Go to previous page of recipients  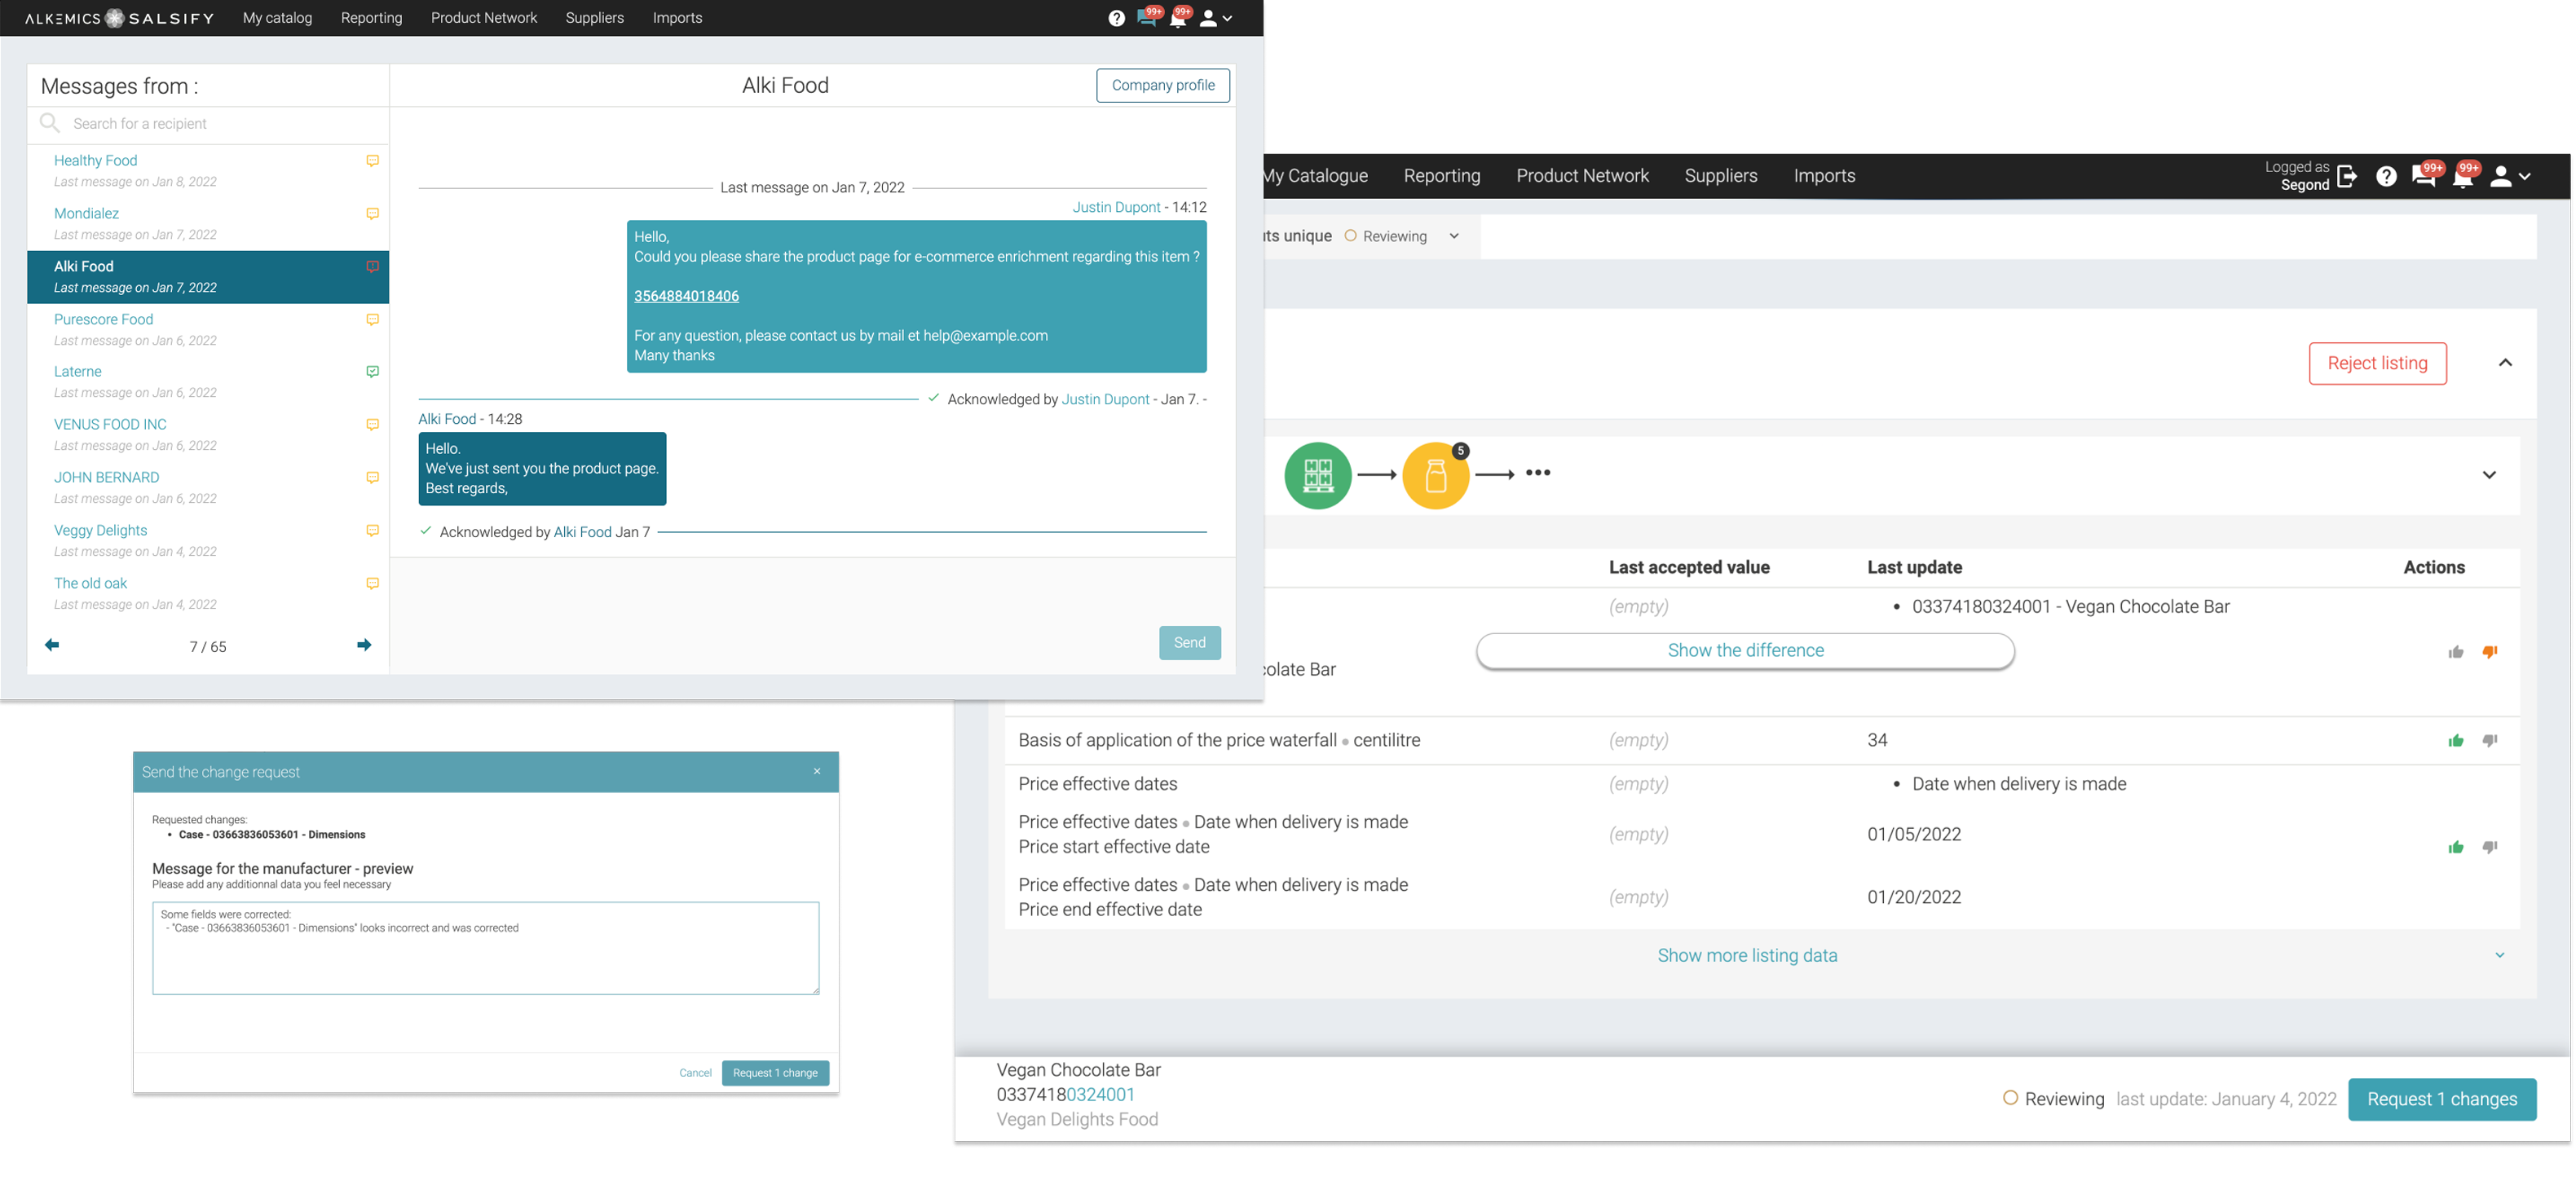click(52, 645)
